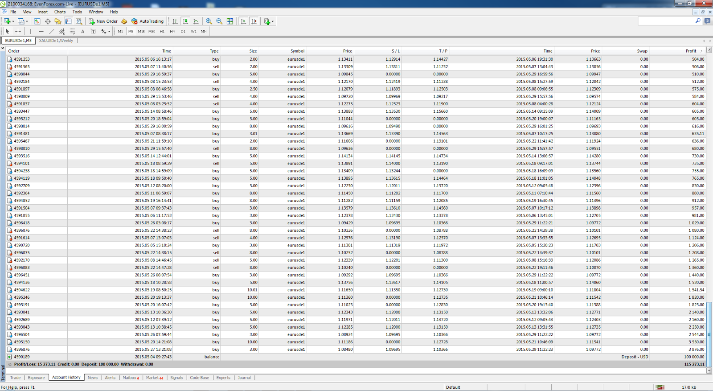713x391 pixels.
Task: Switch to the XAUUSDe1,Weekly chart tab
Action: point(56,41)
